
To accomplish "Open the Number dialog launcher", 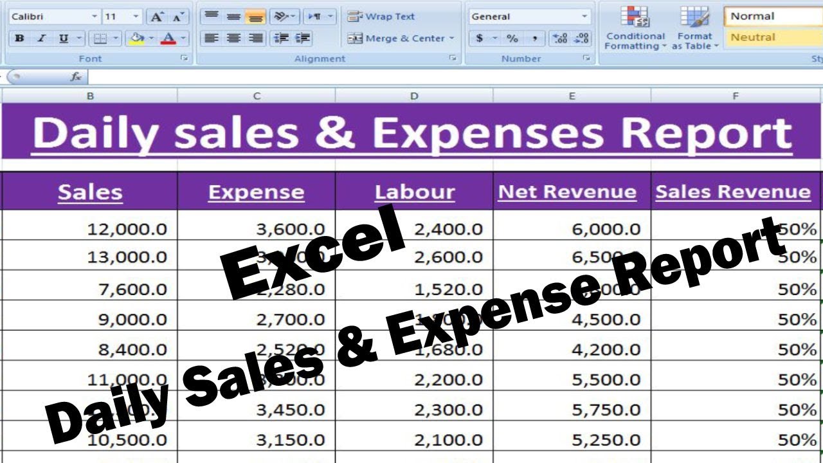I will [x=586, y=58].
